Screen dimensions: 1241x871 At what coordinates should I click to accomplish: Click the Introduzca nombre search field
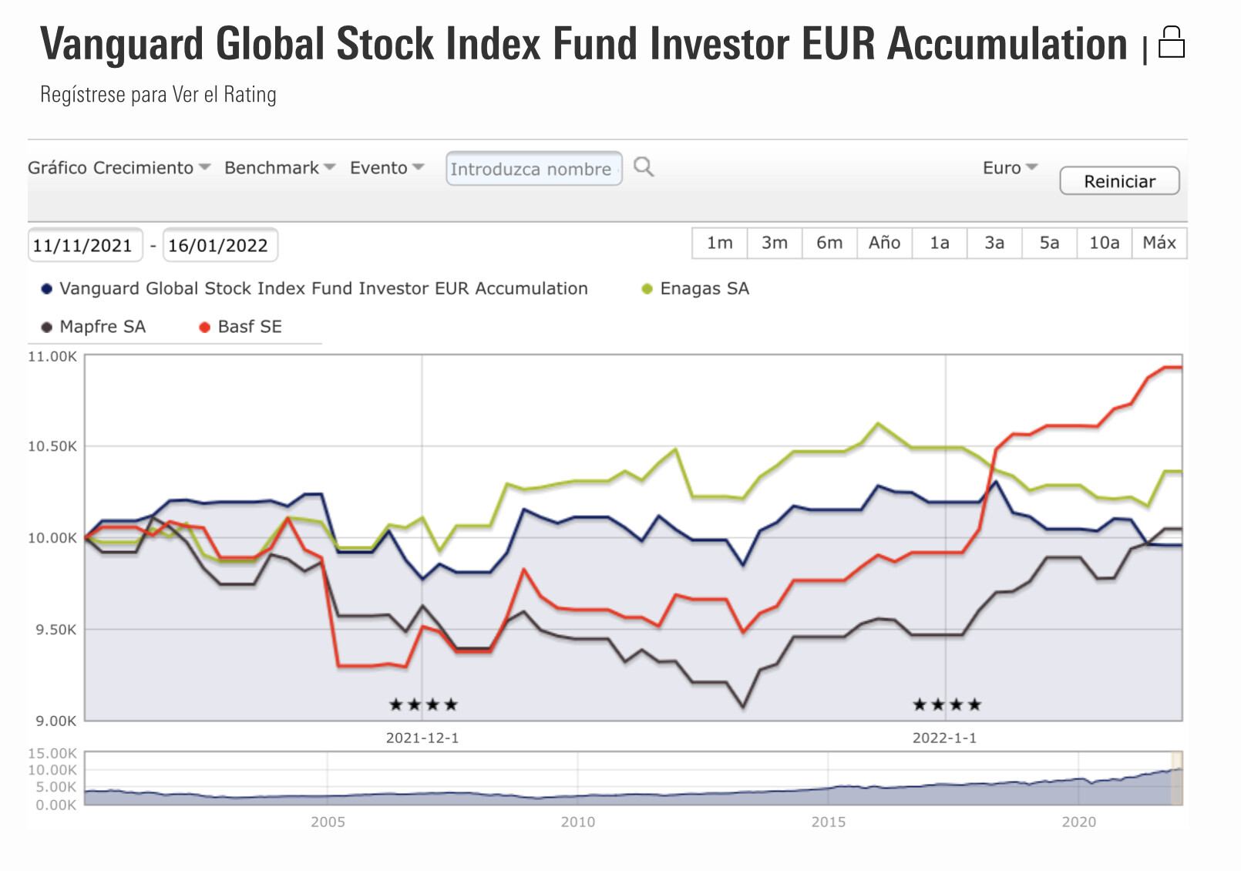pos(533,169)
